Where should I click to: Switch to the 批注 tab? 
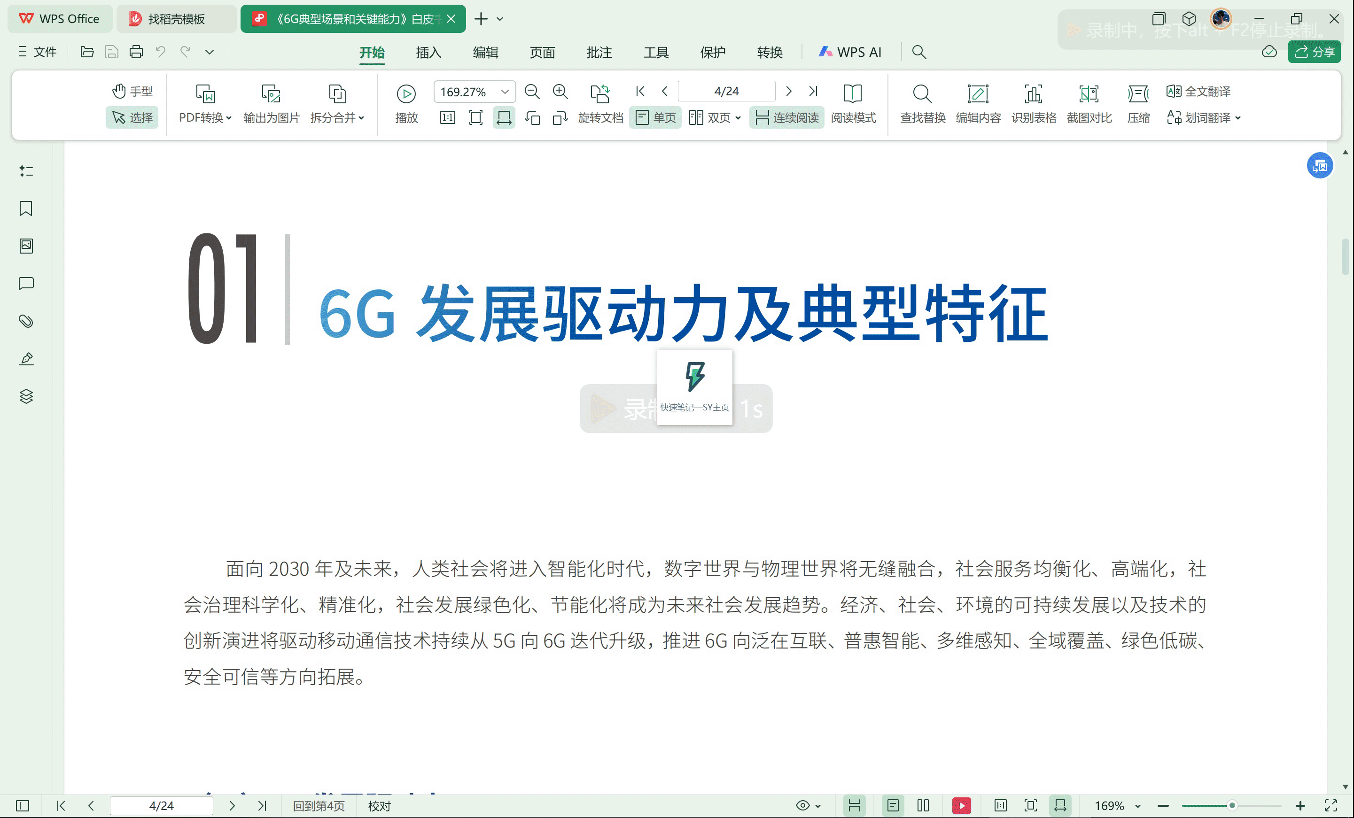coord(599,52)
